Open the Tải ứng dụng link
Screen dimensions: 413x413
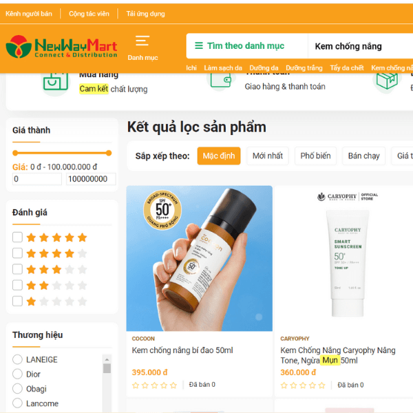click(145, 14)
